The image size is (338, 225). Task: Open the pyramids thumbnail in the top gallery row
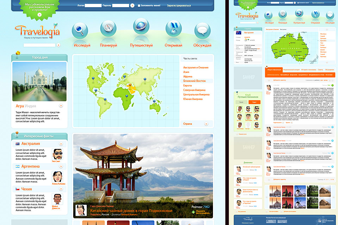[x=325, y=191]
